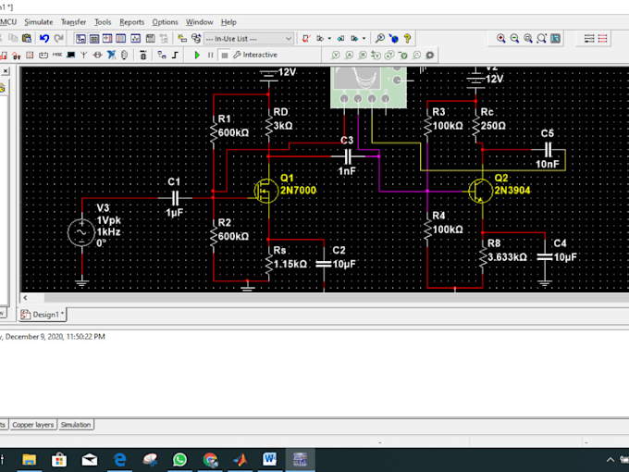The image size is (629, 472).
Task: Run the simulation with the green play button
Action: click(x=197, y=55)
